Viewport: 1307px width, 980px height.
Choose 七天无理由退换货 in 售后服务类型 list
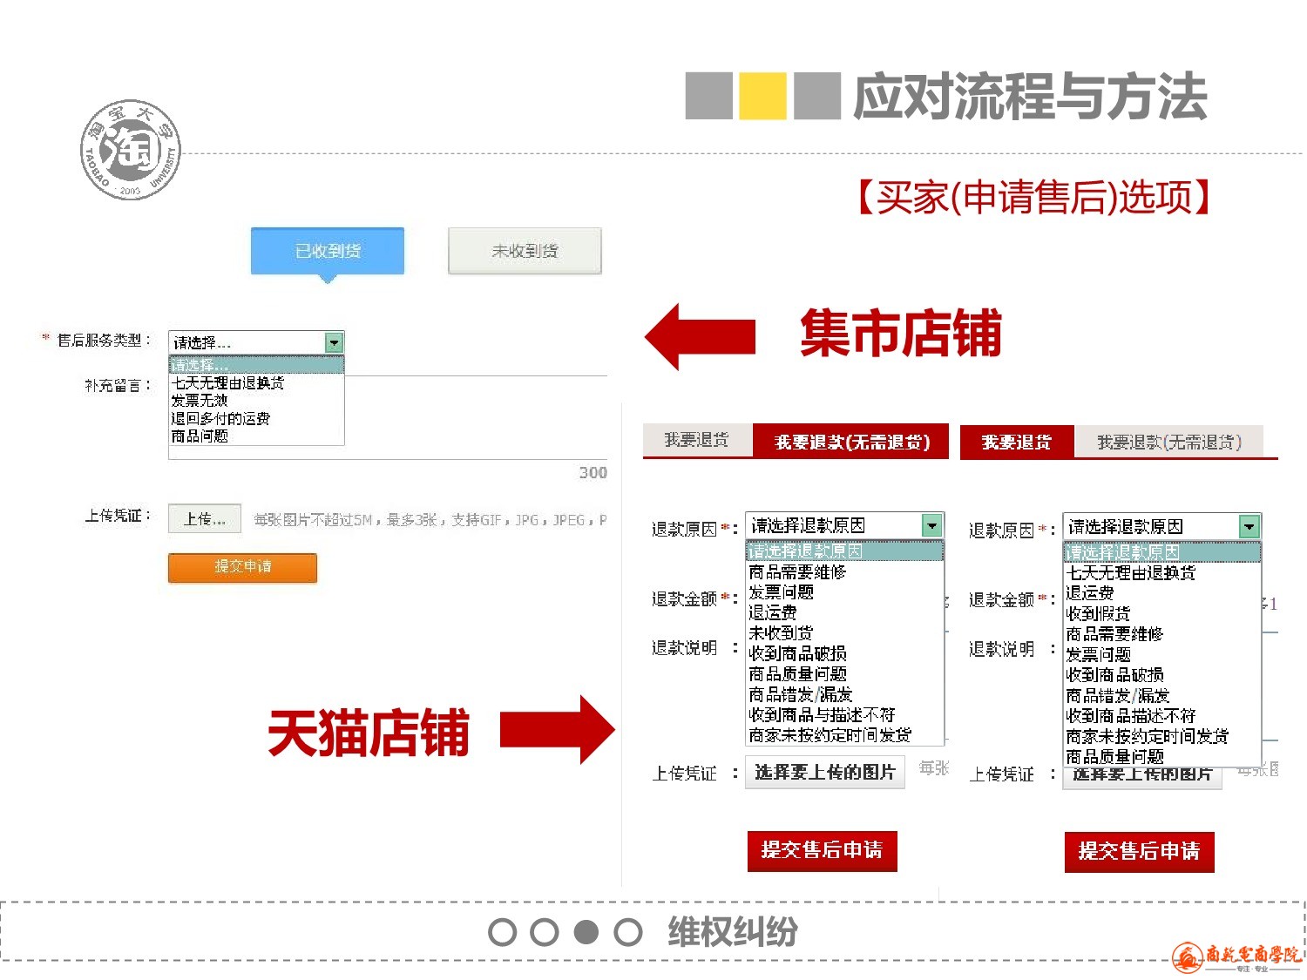point(256,382)
